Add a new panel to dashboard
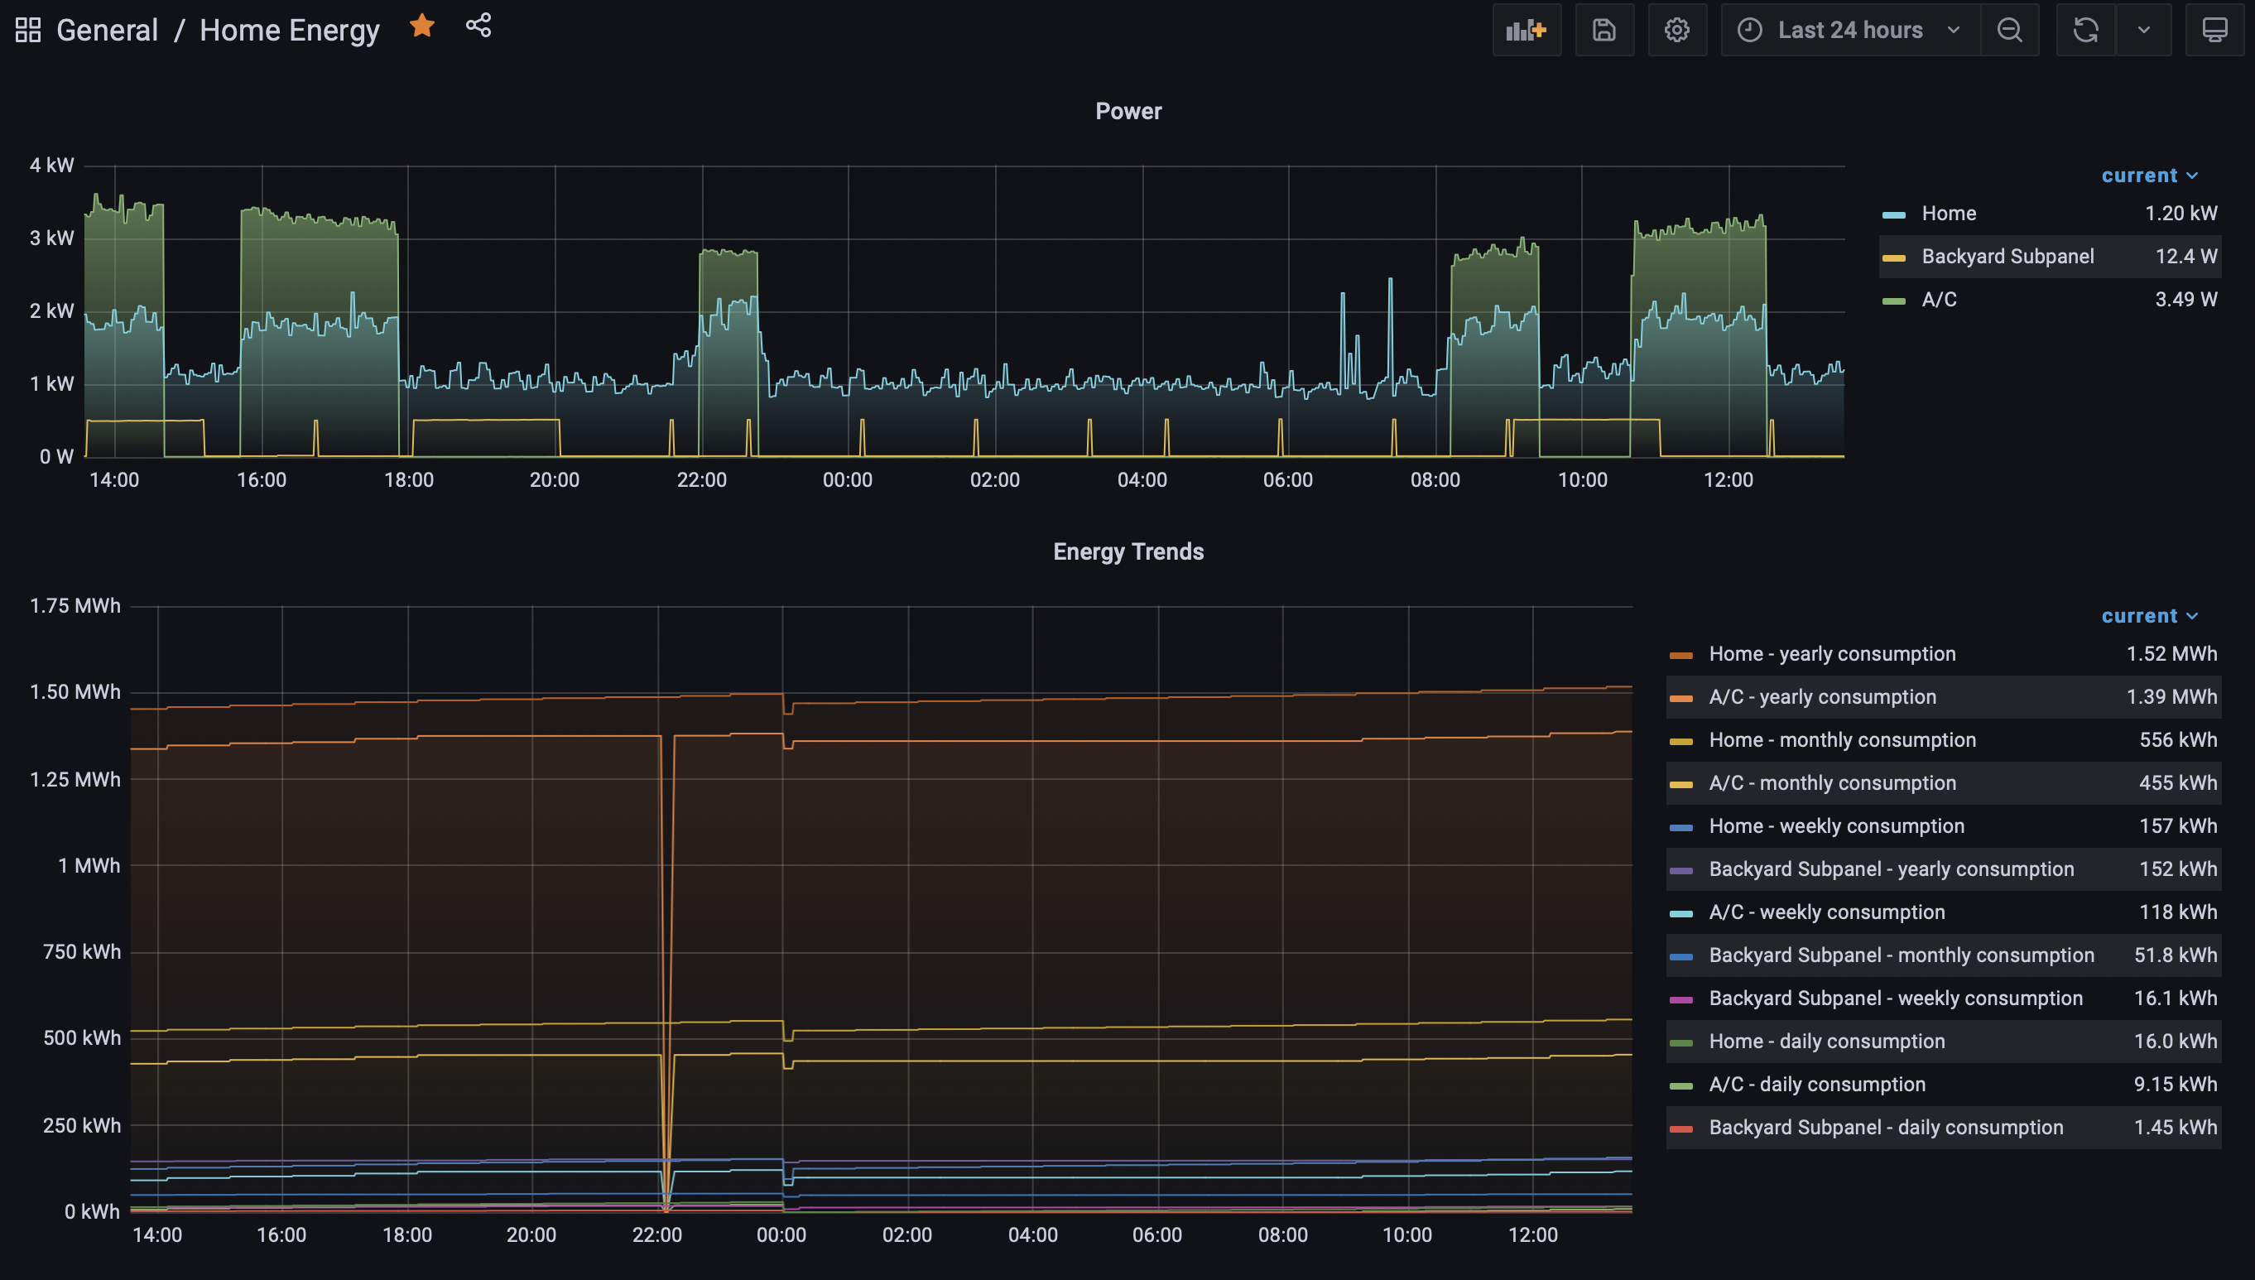2255x1280 pixels. click(1527, 30)
